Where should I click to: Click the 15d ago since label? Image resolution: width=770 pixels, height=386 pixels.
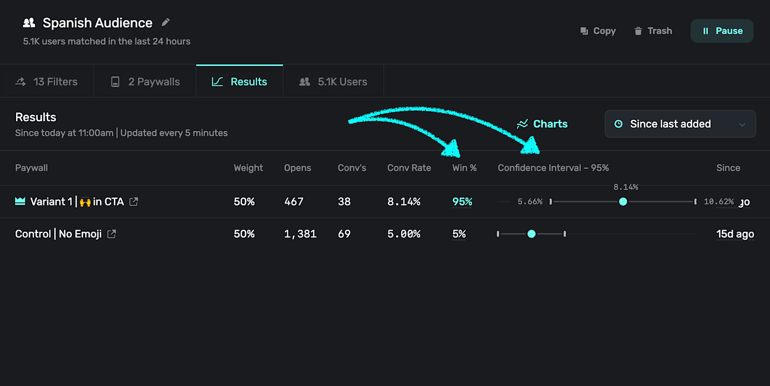[x=735, y=234]
